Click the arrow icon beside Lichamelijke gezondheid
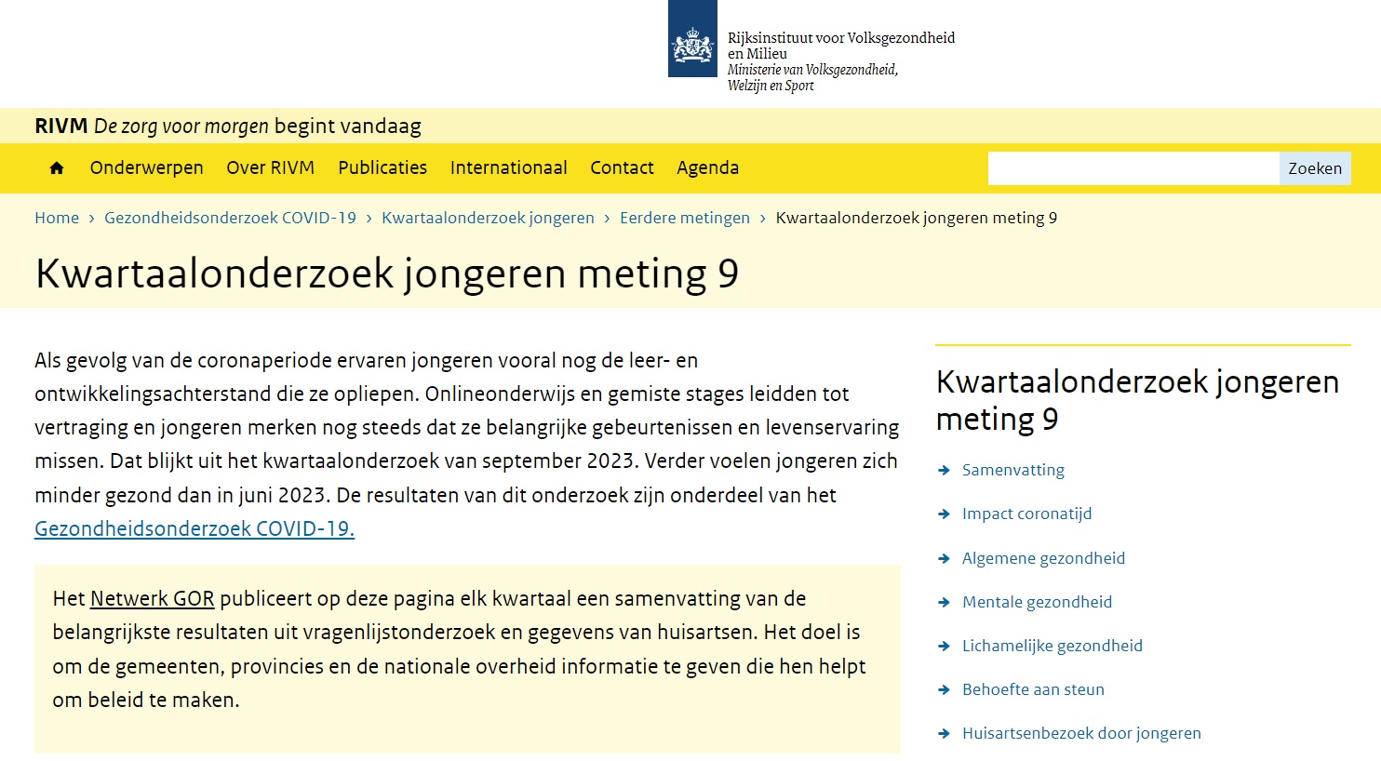The image size is (1381, 761). click(x=944, y=647)
